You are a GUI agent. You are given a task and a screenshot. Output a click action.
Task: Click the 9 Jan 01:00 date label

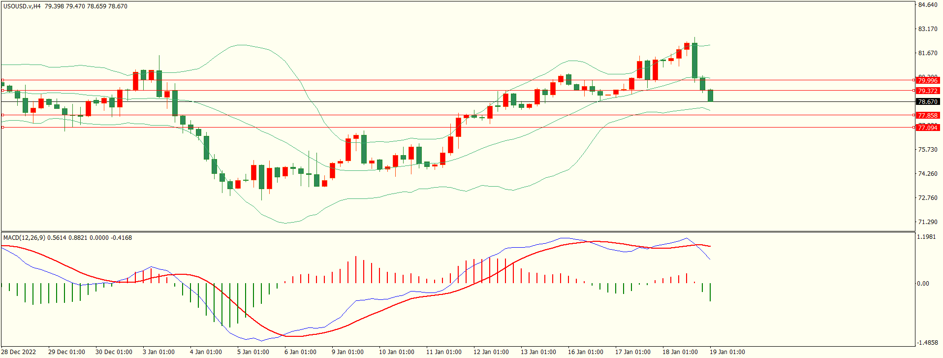coord(347,352)
